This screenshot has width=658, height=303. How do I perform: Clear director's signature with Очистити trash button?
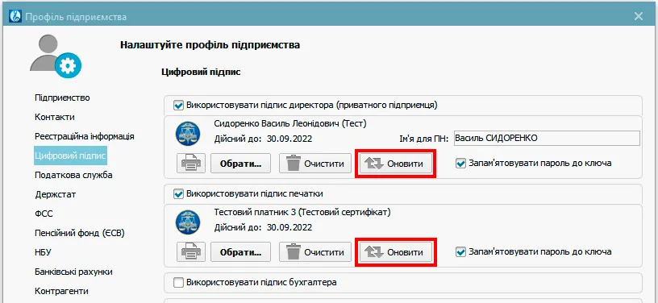click(x=315, y=163)
